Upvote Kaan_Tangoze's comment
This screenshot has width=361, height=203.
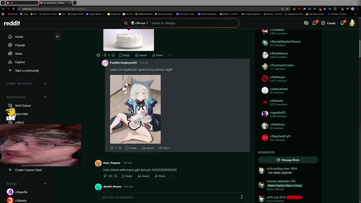(105, 176)
